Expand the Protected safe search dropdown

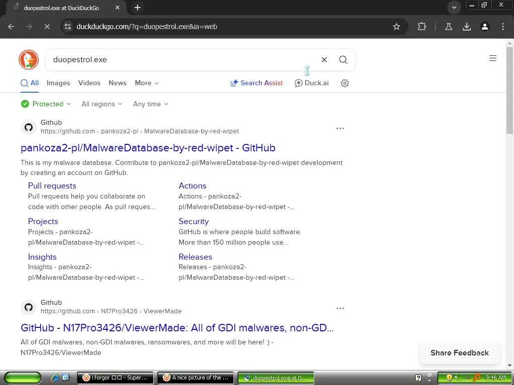point(46,104)
